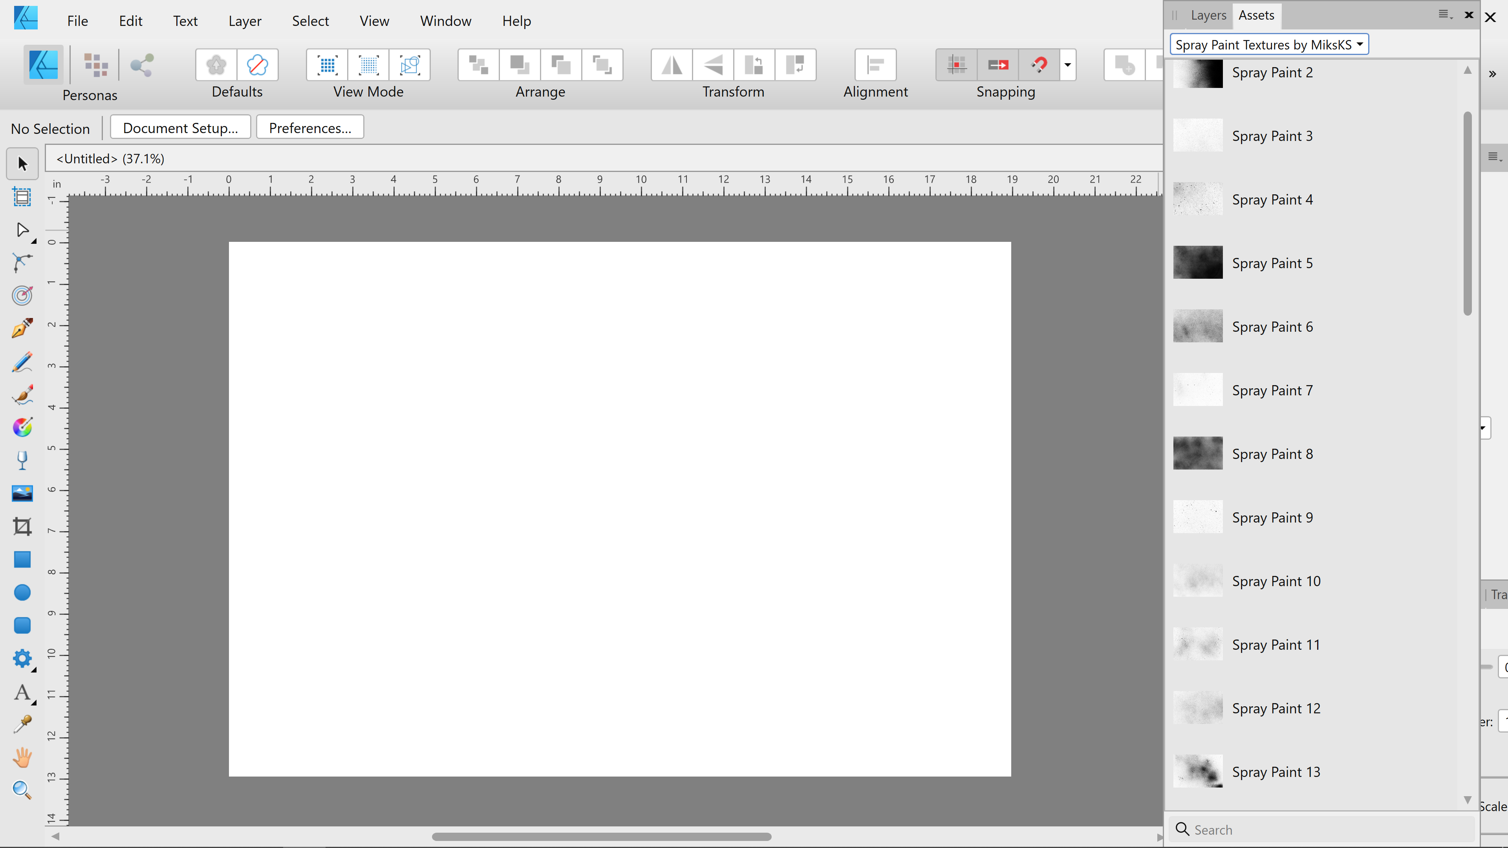Toggle retina pixel view mode
This screenshot has height=848, width=1508.
tap(369, 64)
